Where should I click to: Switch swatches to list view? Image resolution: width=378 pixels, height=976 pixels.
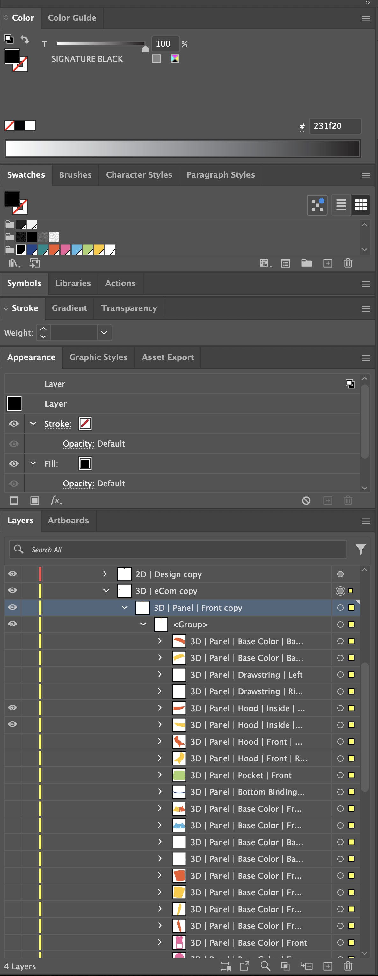point(341,204)
